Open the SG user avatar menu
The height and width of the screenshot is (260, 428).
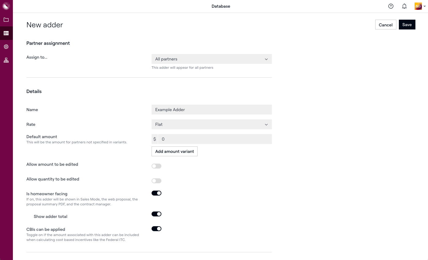(x=418, y=6)
